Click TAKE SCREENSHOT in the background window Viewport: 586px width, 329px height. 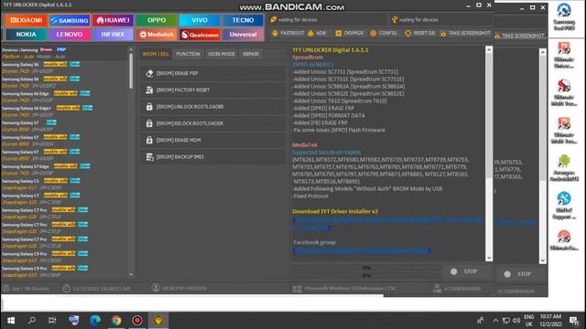pos(519,36)
